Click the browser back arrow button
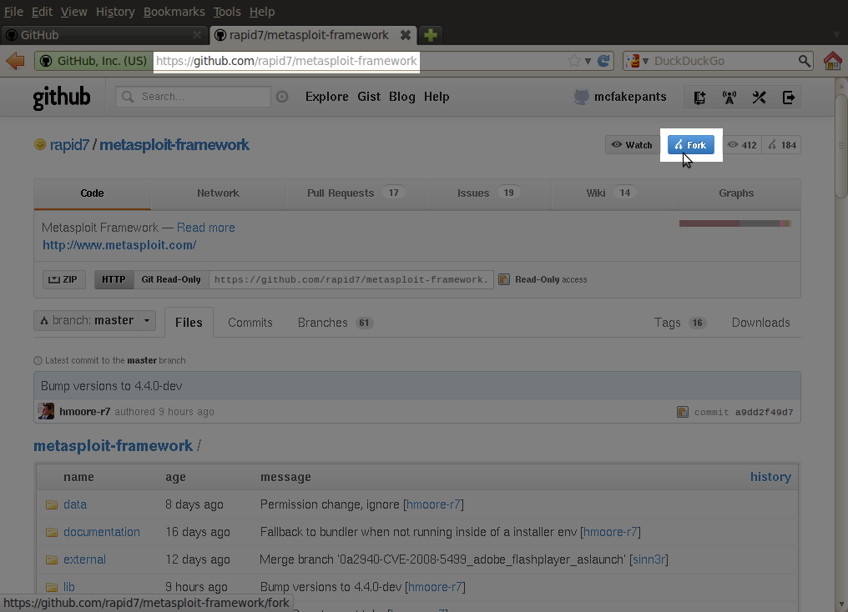848x612 pixels. click(x=16, y=61)
